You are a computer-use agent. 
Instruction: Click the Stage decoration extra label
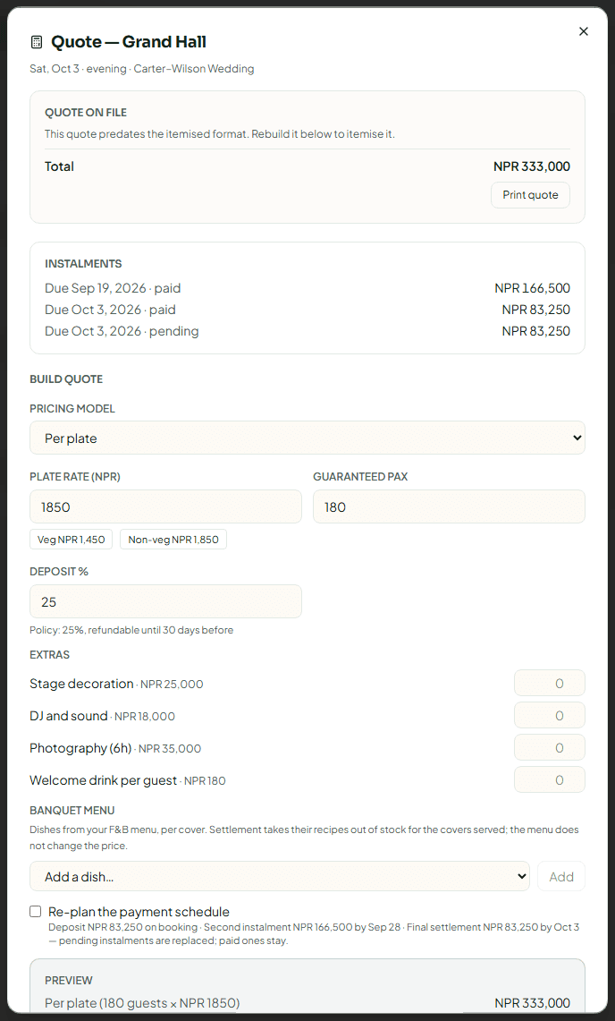point(81,684)
